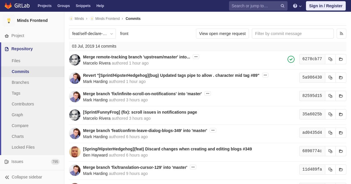Expand the Revert commit message ellipsis
Viewport: 351px width, 184px height.
[265, 75]
